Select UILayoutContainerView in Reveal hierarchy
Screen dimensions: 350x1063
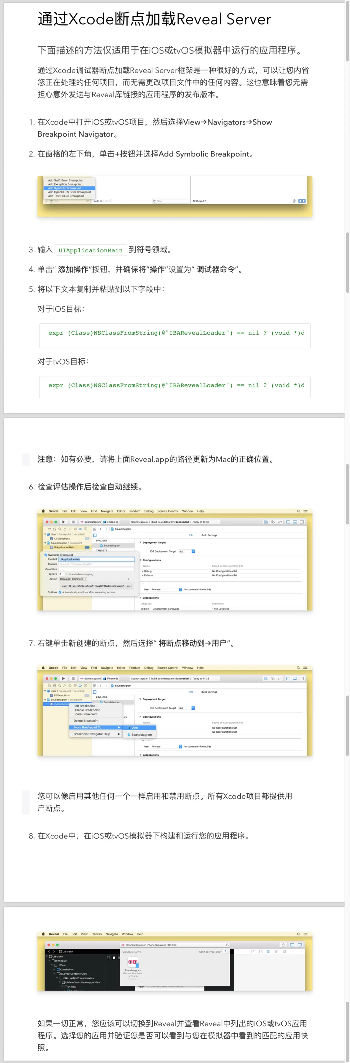tap(73, 973)
